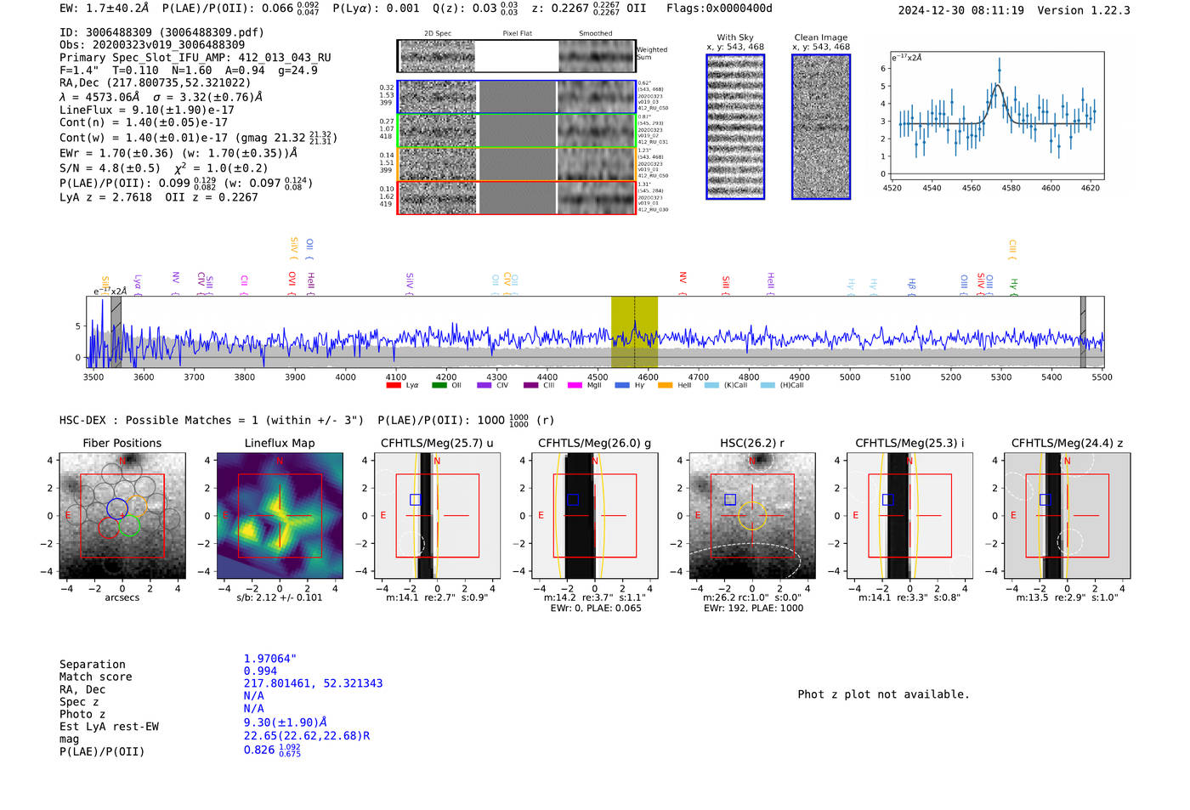Click the blue fiber circle in Fiber Positions
The height and width of the screenshot is (810, 1190).
tap(117, 508)
